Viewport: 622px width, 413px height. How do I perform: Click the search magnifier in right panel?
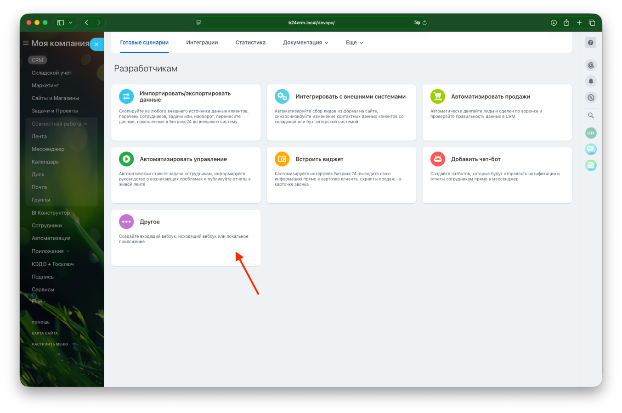[591, 116]
